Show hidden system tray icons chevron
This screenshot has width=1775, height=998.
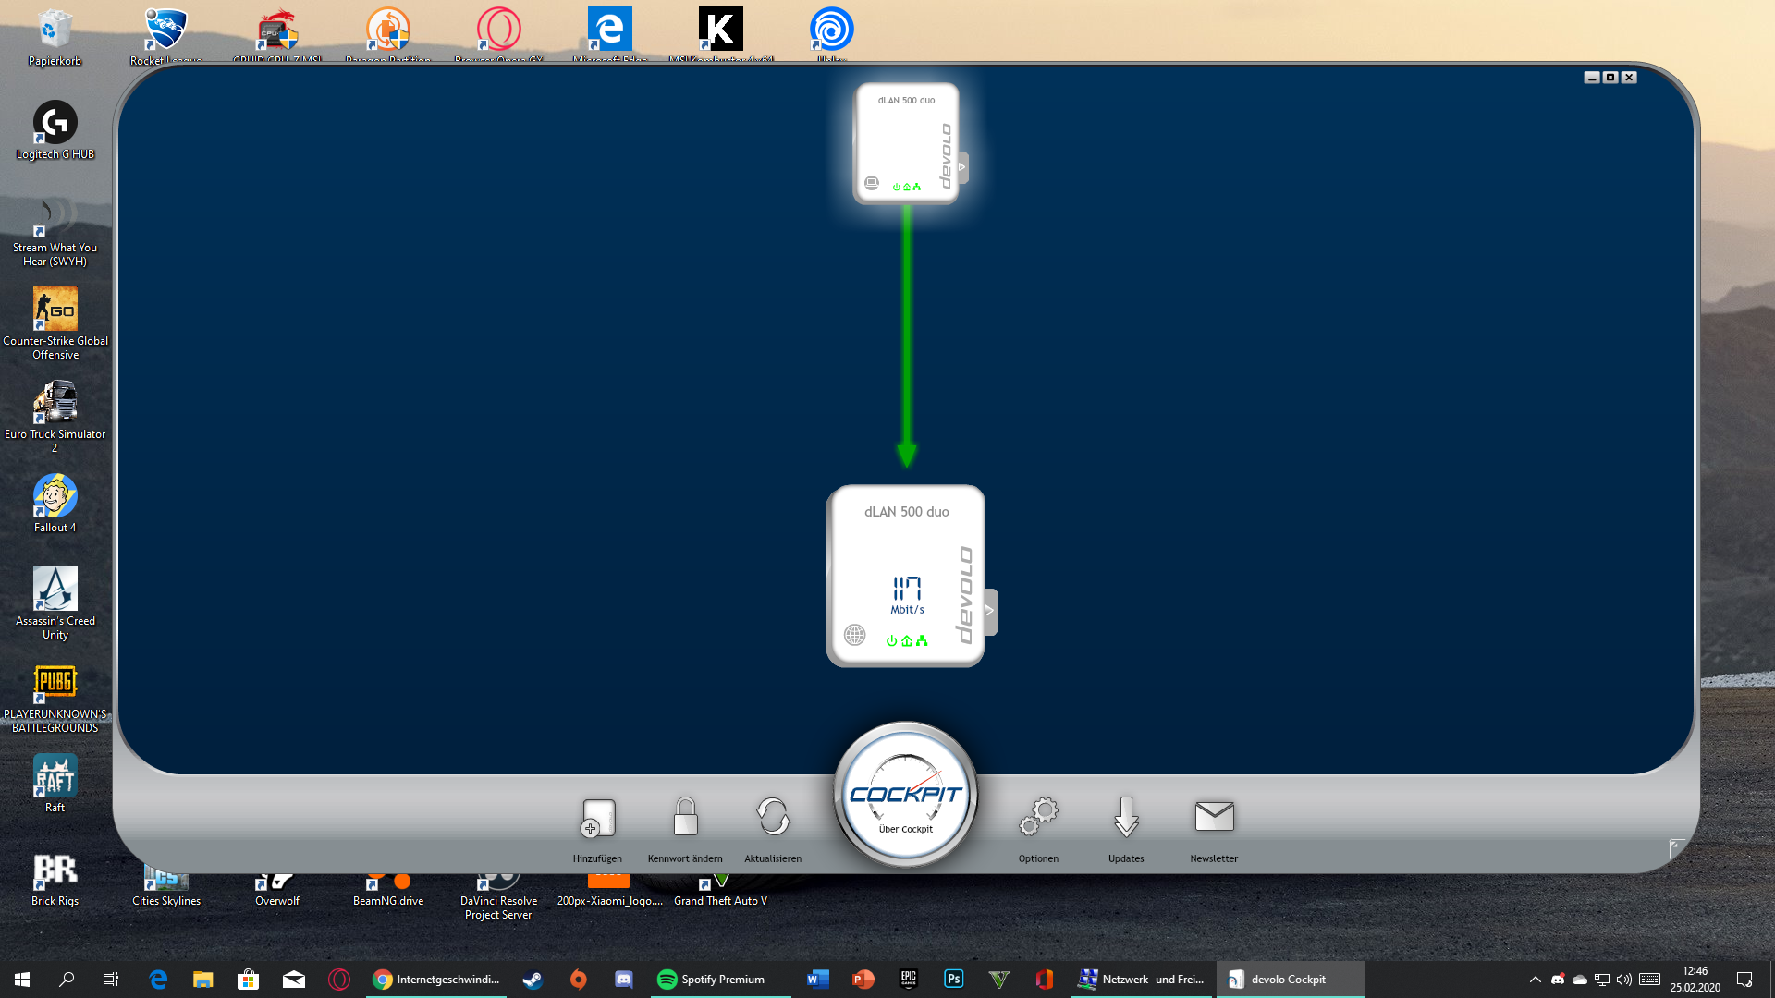[1535, 980]
